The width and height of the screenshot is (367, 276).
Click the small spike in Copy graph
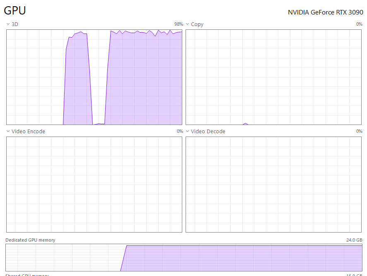coord(245,123)
